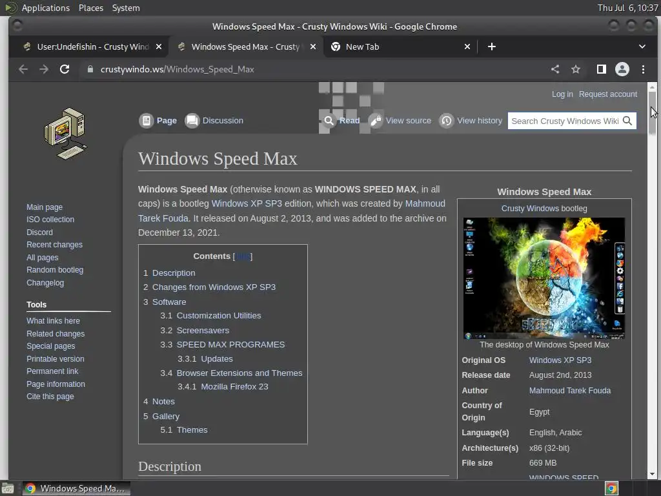Jump to Screensavers section
661x496 pixels.
[203, 330]
